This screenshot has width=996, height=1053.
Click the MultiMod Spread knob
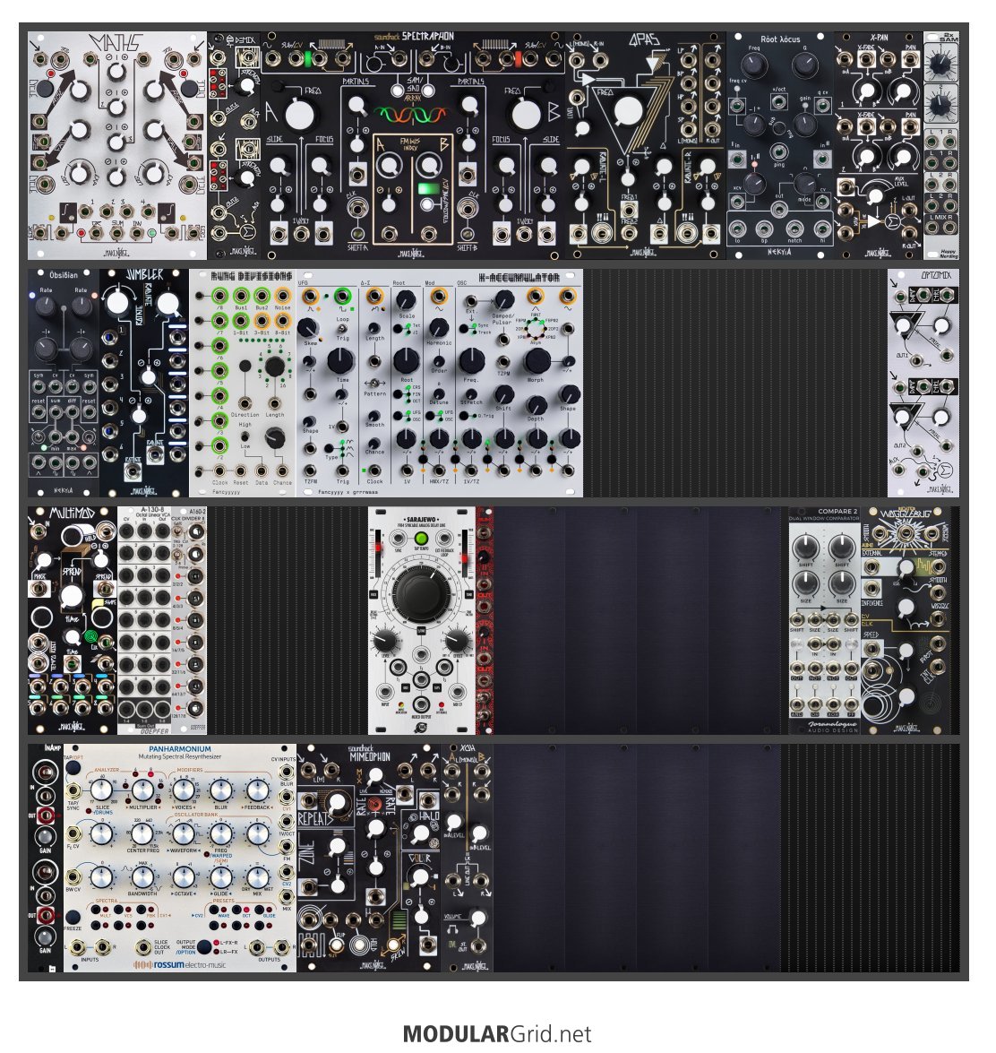tap(72, 596)
